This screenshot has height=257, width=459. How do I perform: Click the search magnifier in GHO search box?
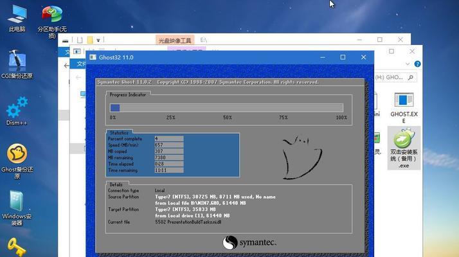pyautogui.click(x=411, y=77)
